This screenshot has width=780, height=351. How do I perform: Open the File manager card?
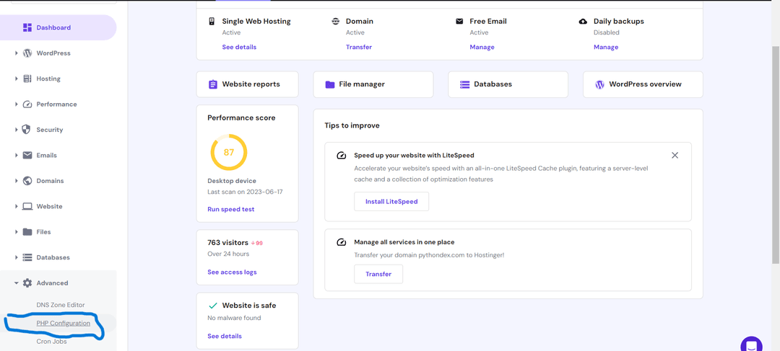373,84
